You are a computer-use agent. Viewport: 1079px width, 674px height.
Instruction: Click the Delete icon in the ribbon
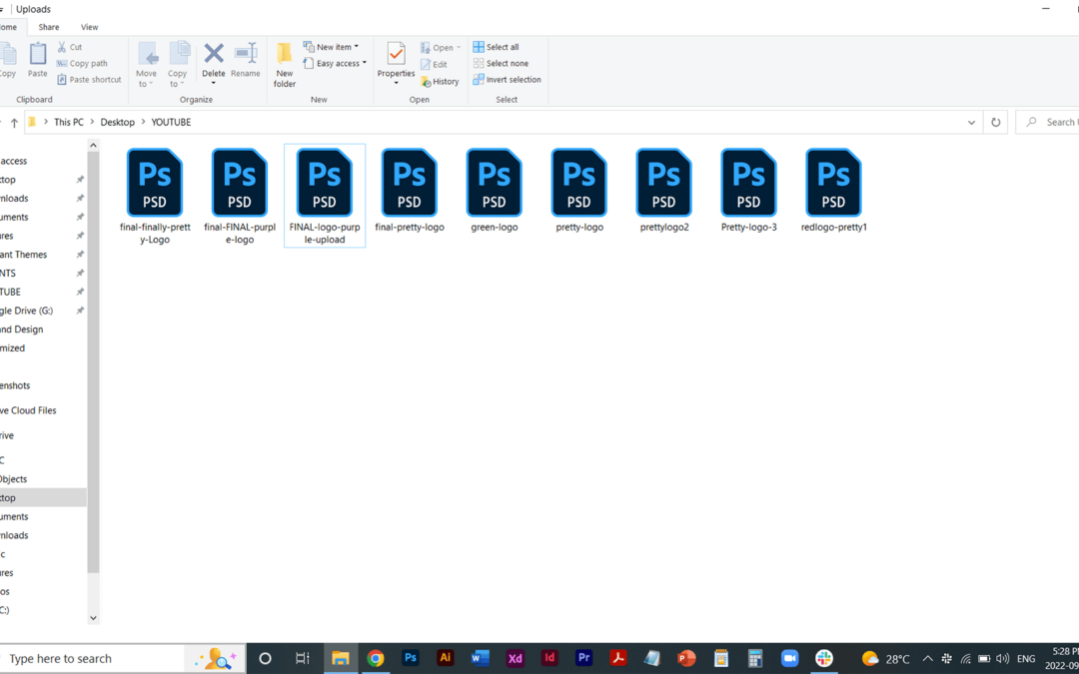coord(214,59)
